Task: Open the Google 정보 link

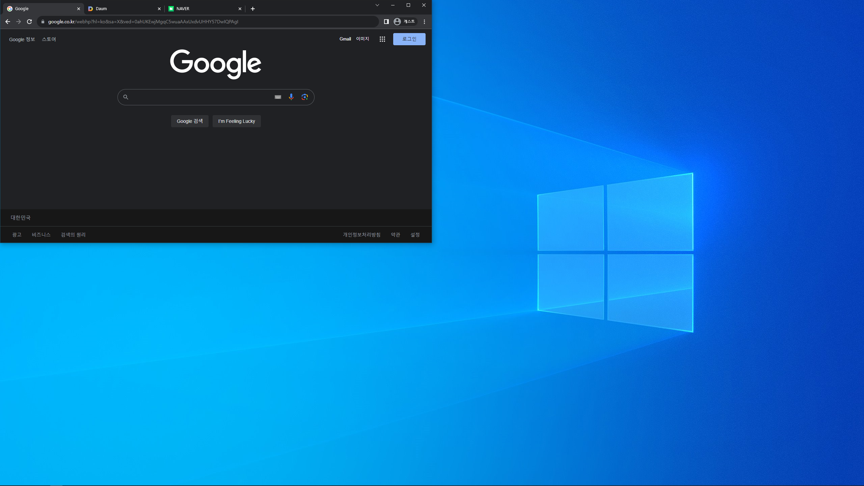Action: tap(22, 39)
